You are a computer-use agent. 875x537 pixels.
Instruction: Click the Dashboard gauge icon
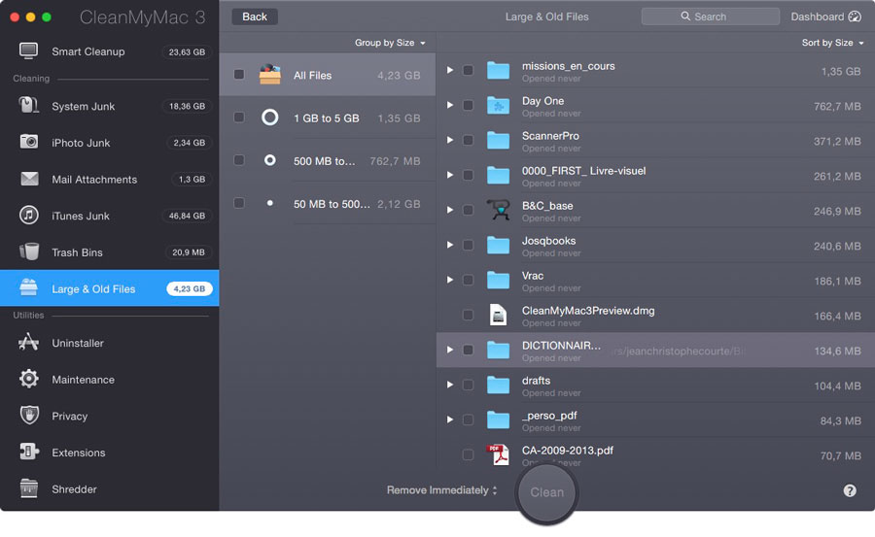(855, 17)
